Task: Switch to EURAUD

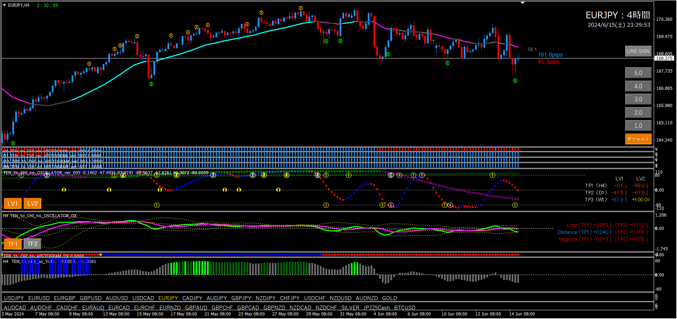Action: coord(93,308)
